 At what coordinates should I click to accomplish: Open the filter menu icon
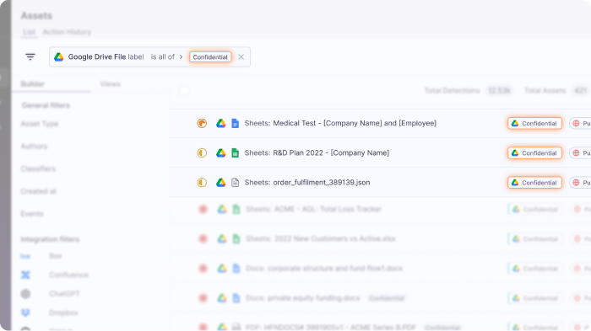click(x=30, y=56)
